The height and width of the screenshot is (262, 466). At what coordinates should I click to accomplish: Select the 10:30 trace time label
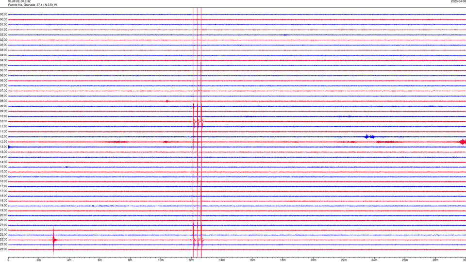[3, 121]
